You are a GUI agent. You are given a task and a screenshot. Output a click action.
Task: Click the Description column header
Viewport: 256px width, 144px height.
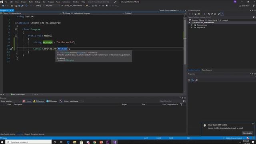[18, 104]
